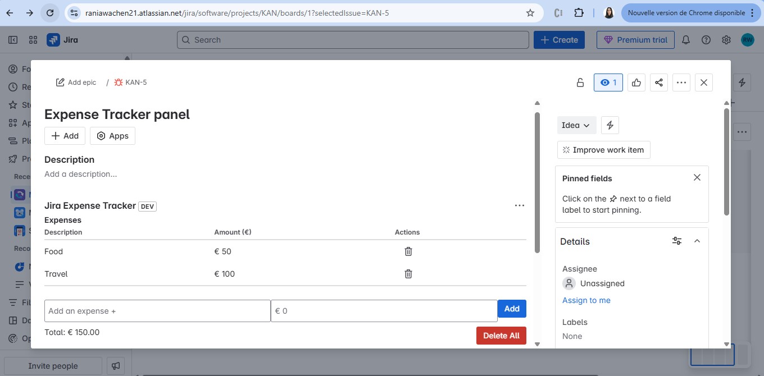Open the Jira search box
The image size is (764, 376).
pyautogui.click(x=353, y=40)
